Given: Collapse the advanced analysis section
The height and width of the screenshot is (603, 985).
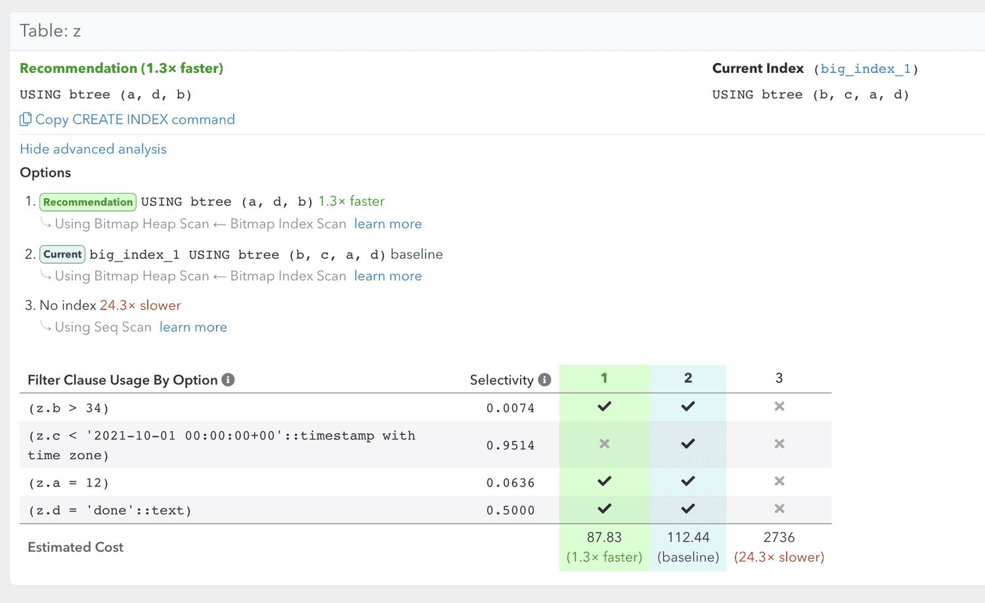Looking at the screenshot, I should point(93,149).
